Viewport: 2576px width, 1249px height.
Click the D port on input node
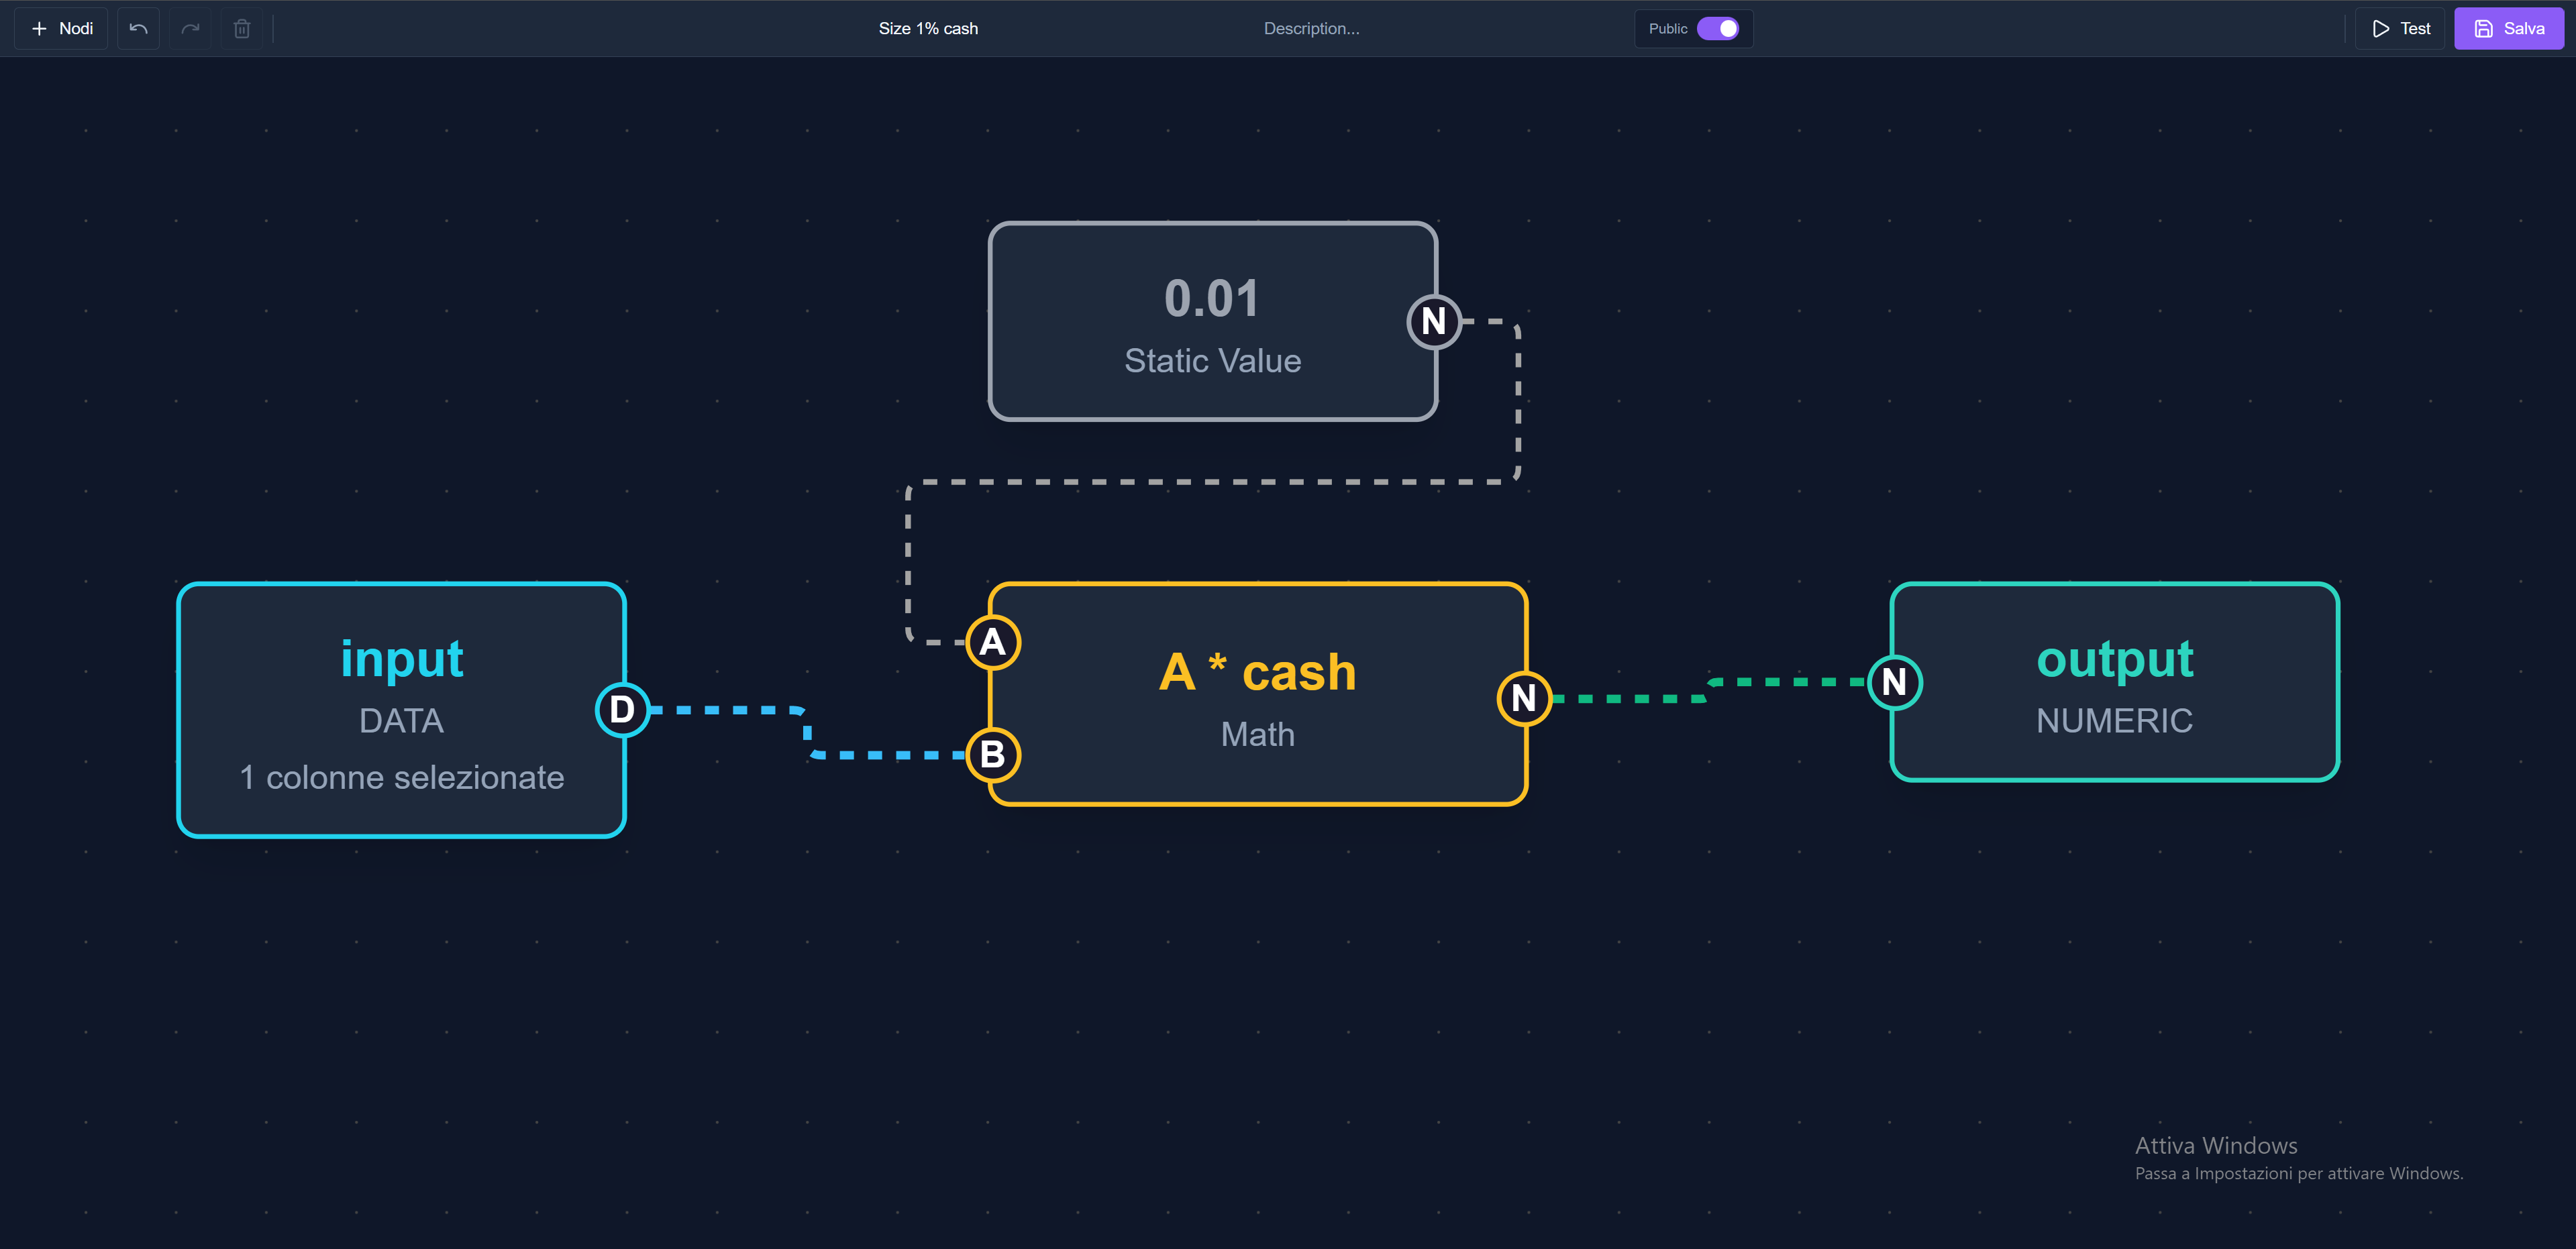[x=622, y=710]
